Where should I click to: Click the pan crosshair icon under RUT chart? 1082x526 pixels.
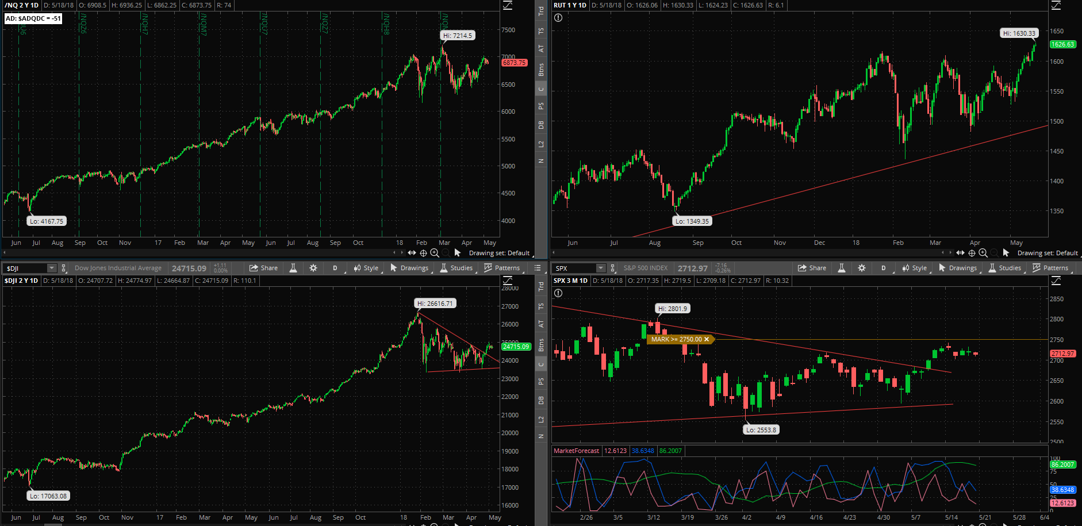pos(972,253)
